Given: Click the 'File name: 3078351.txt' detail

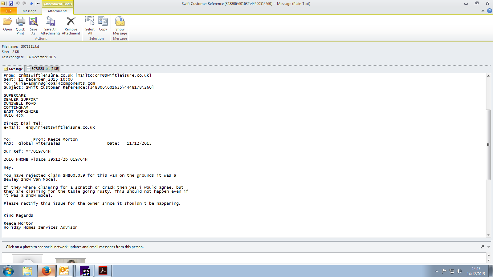Looking at the screenshot, I should pyautogui.click(x=20, y=46).
